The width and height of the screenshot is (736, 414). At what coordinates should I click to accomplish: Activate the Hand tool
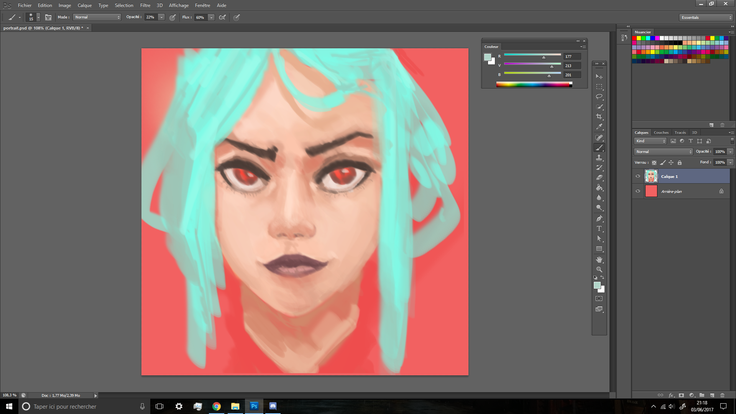pyautogui.click(x=599, y=259)
